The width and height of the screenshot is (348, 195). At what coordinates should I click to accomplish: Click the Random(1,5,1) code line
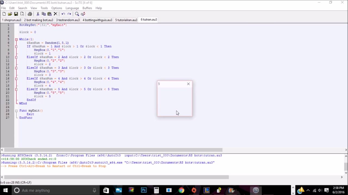tap(48, 43)
